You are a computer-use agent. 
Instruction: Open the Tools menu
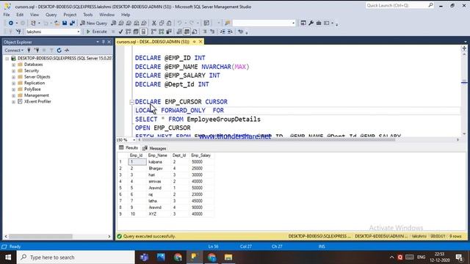tap(88, 15)
